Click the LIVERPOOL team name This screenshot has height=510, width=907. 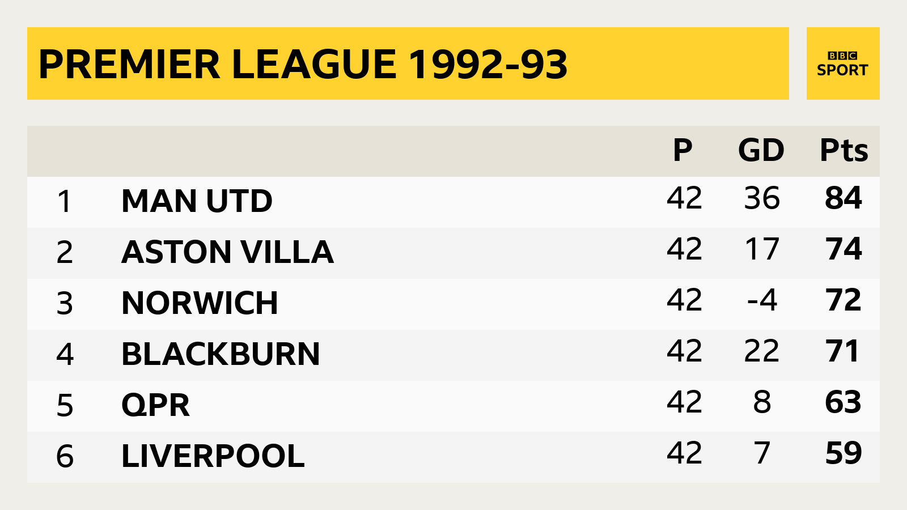click(213, 456)
